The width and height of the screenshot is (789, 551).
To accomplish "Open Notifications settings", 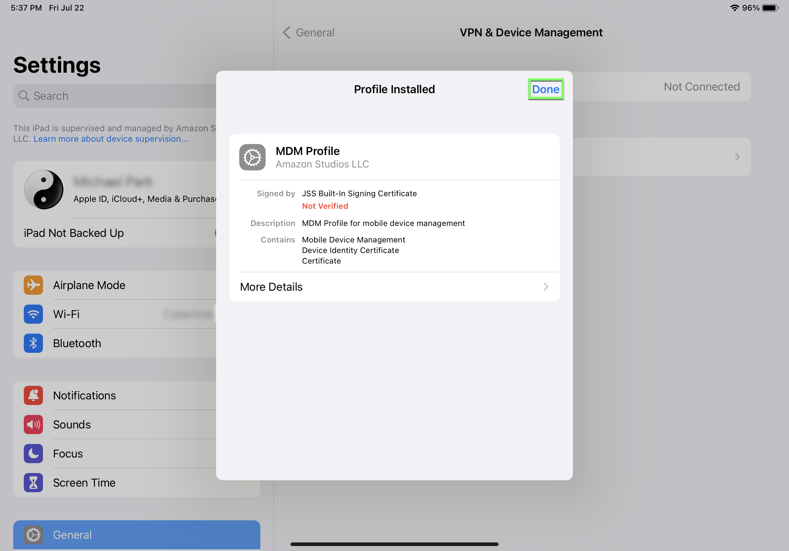I will click(x=115, y=395).
